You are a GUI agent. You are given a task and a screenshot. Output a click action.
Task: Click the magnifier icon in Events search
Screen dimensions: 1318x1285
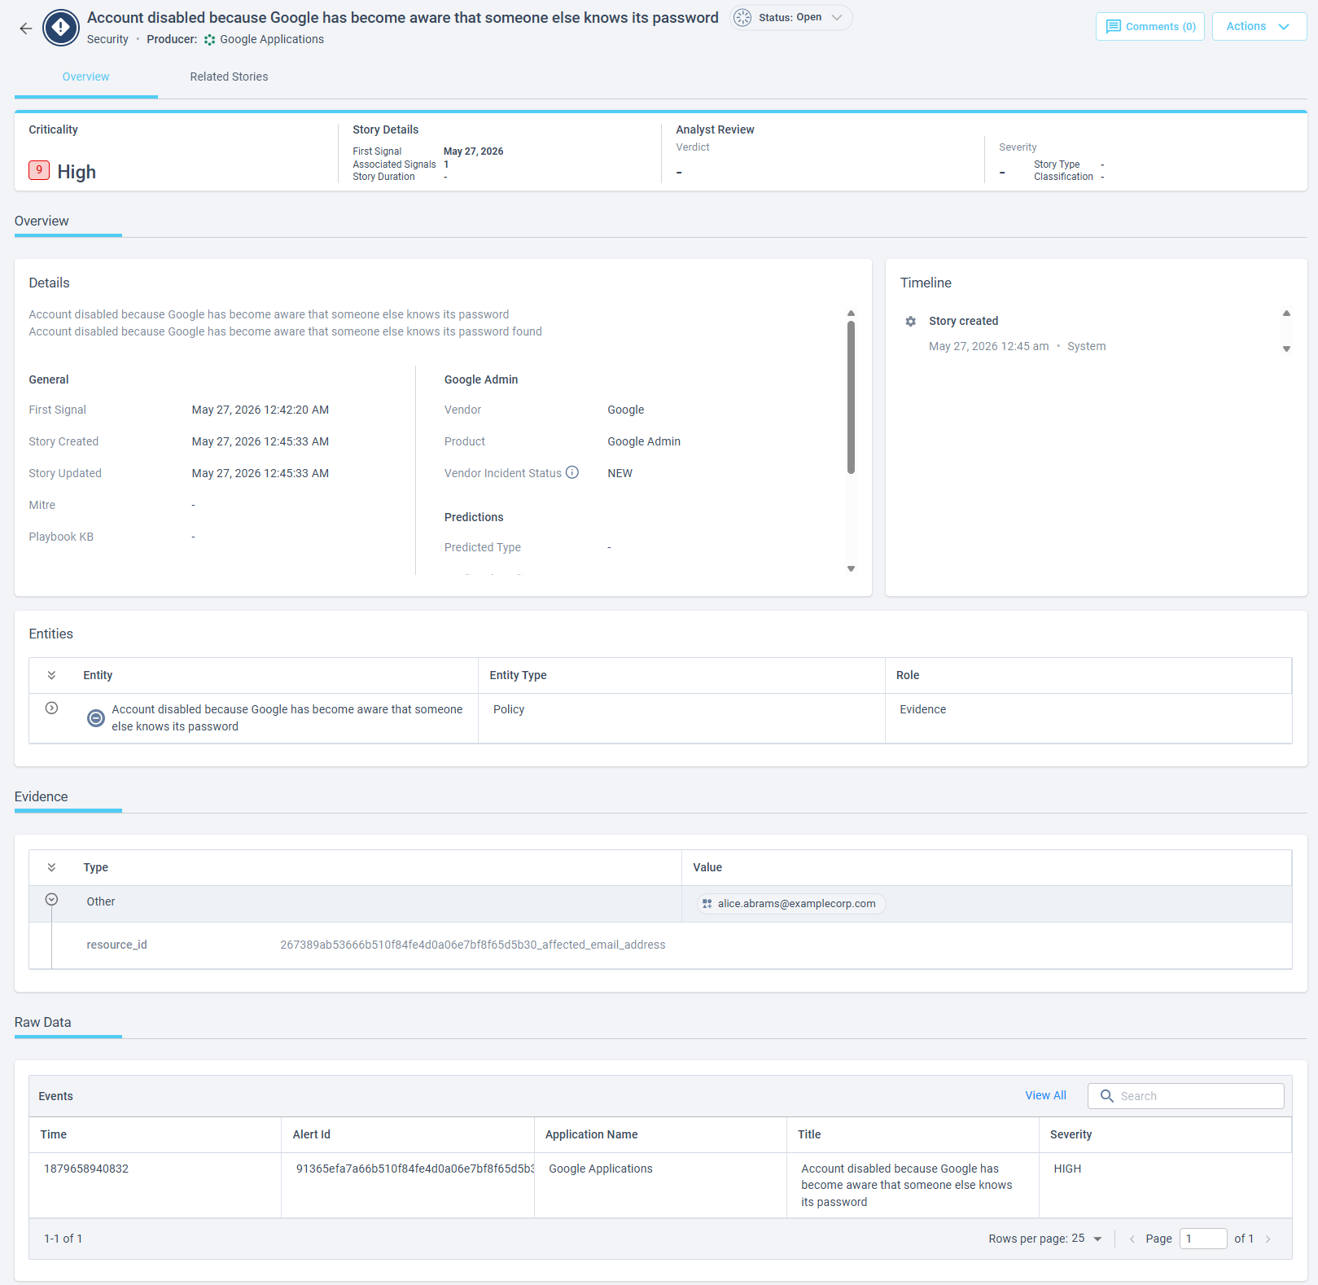click(1106, 1096)
